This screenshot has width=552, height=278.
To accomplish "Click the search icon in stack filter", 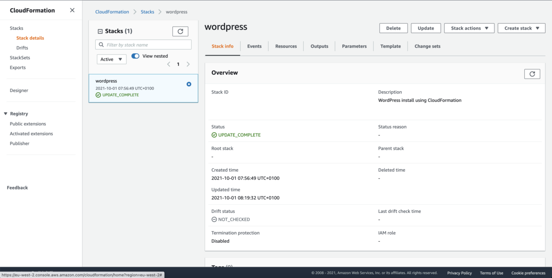I will [101, 45].
